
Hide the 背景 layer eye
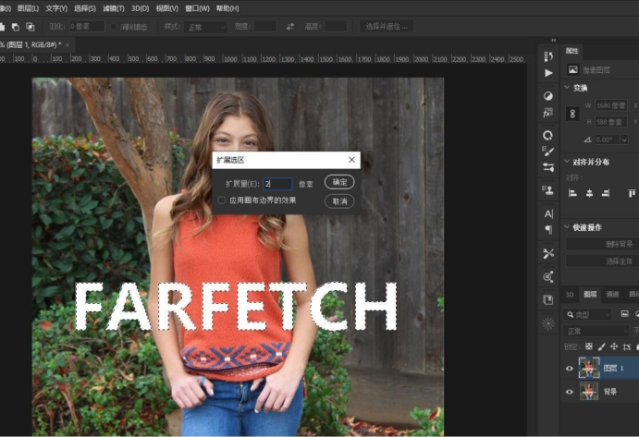pos(570,392)
